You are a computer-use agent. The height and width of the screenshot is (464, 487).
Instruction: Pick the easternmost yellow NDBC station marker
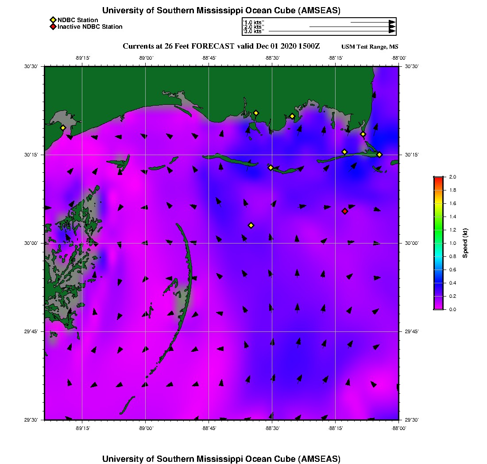click(x=379, y=155)
